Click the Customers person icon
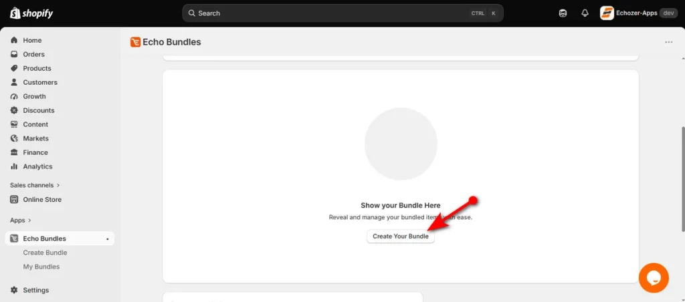This screenshot has width=685, height=302. pos(14,82)
